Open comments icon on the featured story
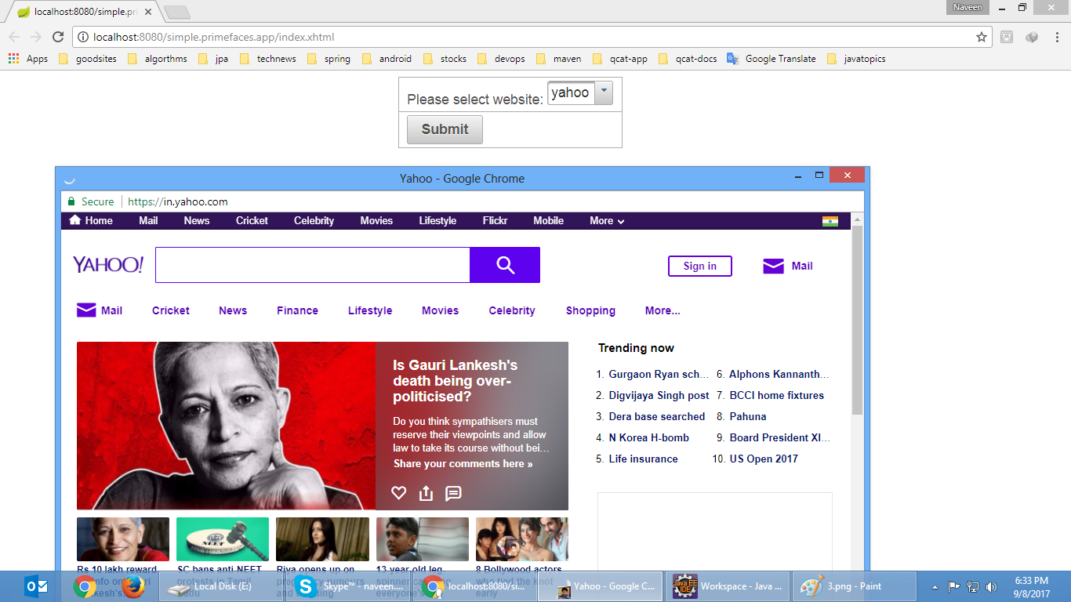The width and height of the screenshot is (1071, 602). (453, 493)
